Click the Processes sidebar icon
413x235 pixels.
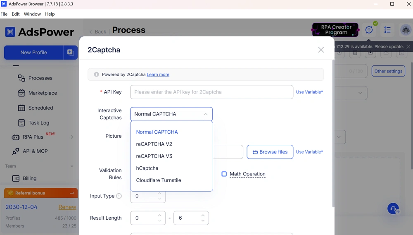coord(21,78)
